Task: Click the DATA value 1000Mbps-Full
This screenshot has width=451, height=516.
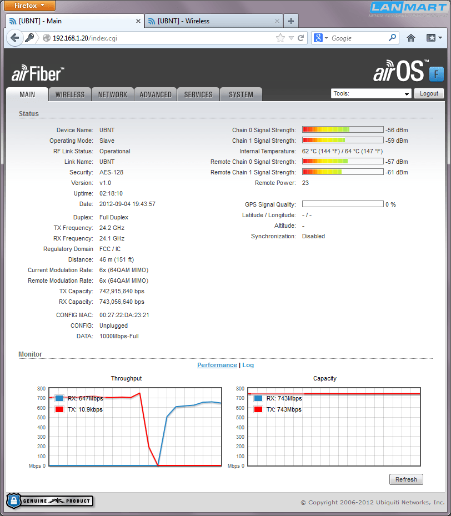Action: click(x=119, y=336)
